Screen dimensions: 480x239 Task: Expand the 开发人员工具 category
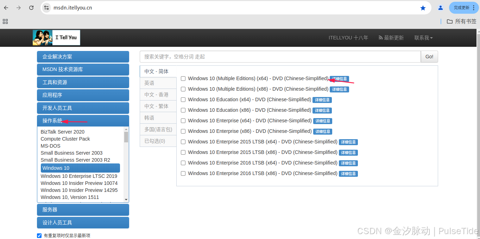(83, 108)
